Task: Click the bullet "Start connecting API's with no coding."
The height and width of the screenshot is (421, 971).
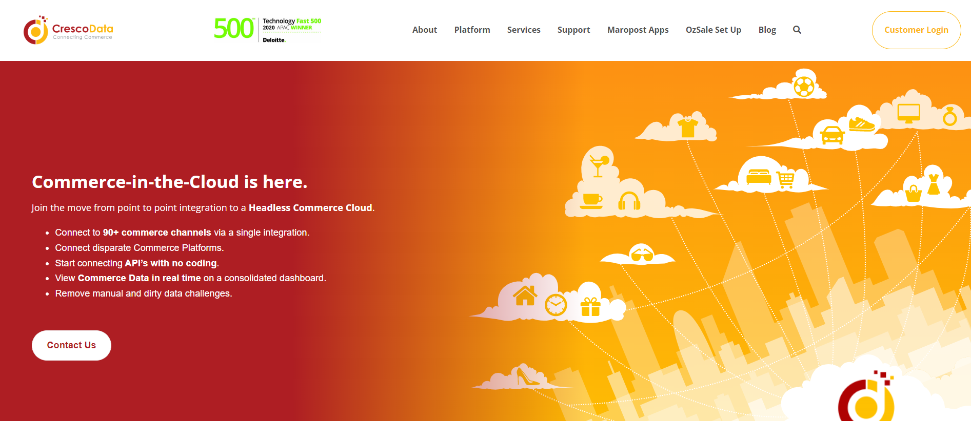Action: pyautogui.click(x=137, y=263)
